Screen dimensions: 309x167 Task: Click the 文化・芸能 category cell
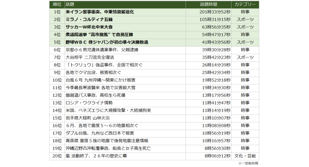click(245, 156)
